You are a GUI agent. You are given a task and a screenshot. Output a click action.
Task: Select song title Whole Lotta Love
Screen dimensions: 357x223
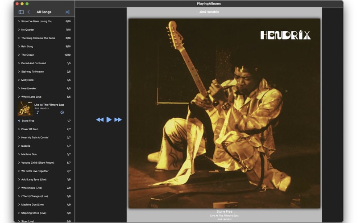[31, 97]
